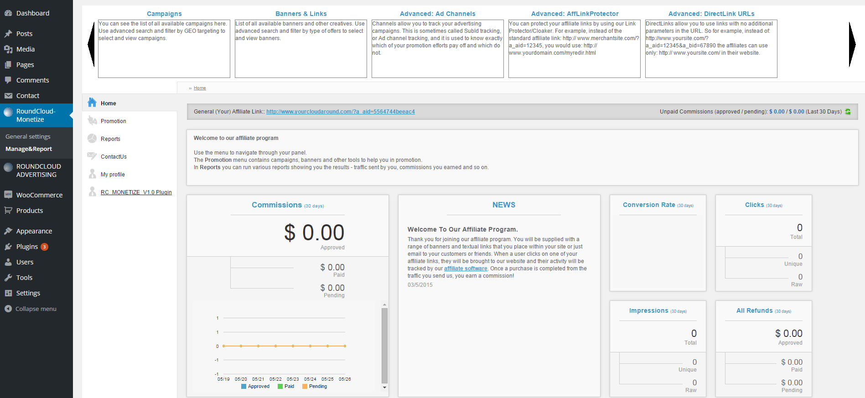Open the Campaigns heading link
The height and width of the screenshot is (398, 865).
[x=164, y=14]
